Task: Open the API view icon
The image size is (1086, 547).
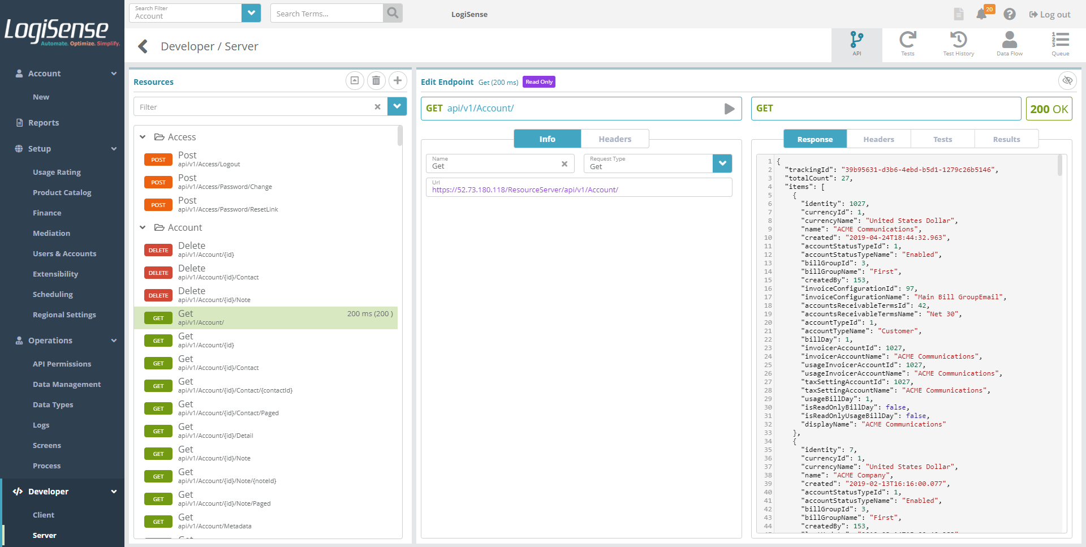Action: (x=856, y=44)
